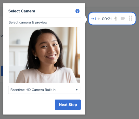139x119 pixels.
Task: Click the camera preview image
Action: coord(44,55)
